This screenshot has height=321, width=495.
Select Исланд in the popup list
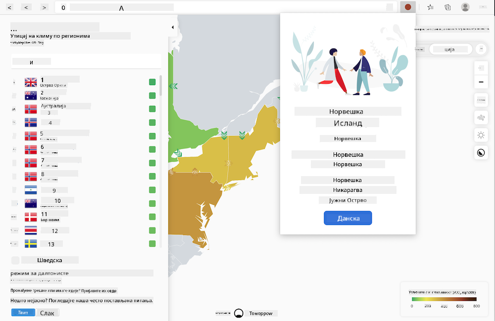click(347, 123)
